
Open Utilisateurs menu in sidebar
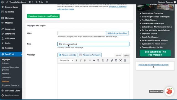click(x=11, y=39)
